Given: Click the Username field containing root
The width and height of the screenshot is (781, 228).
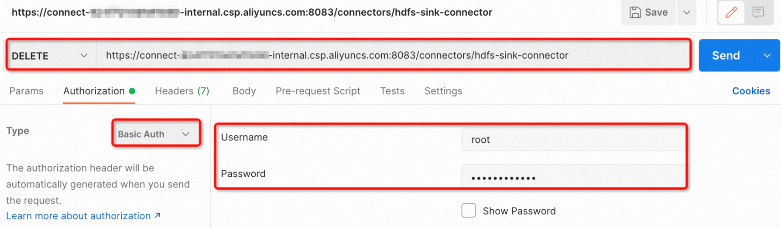Looking at the screenshot, I should point(572,140).
